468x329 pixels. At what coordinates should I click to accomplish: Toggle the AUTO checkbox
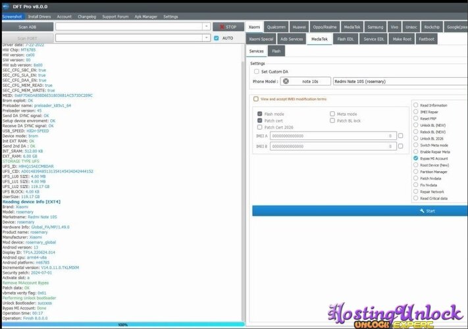pyautogui.click(x=217, y=38)
